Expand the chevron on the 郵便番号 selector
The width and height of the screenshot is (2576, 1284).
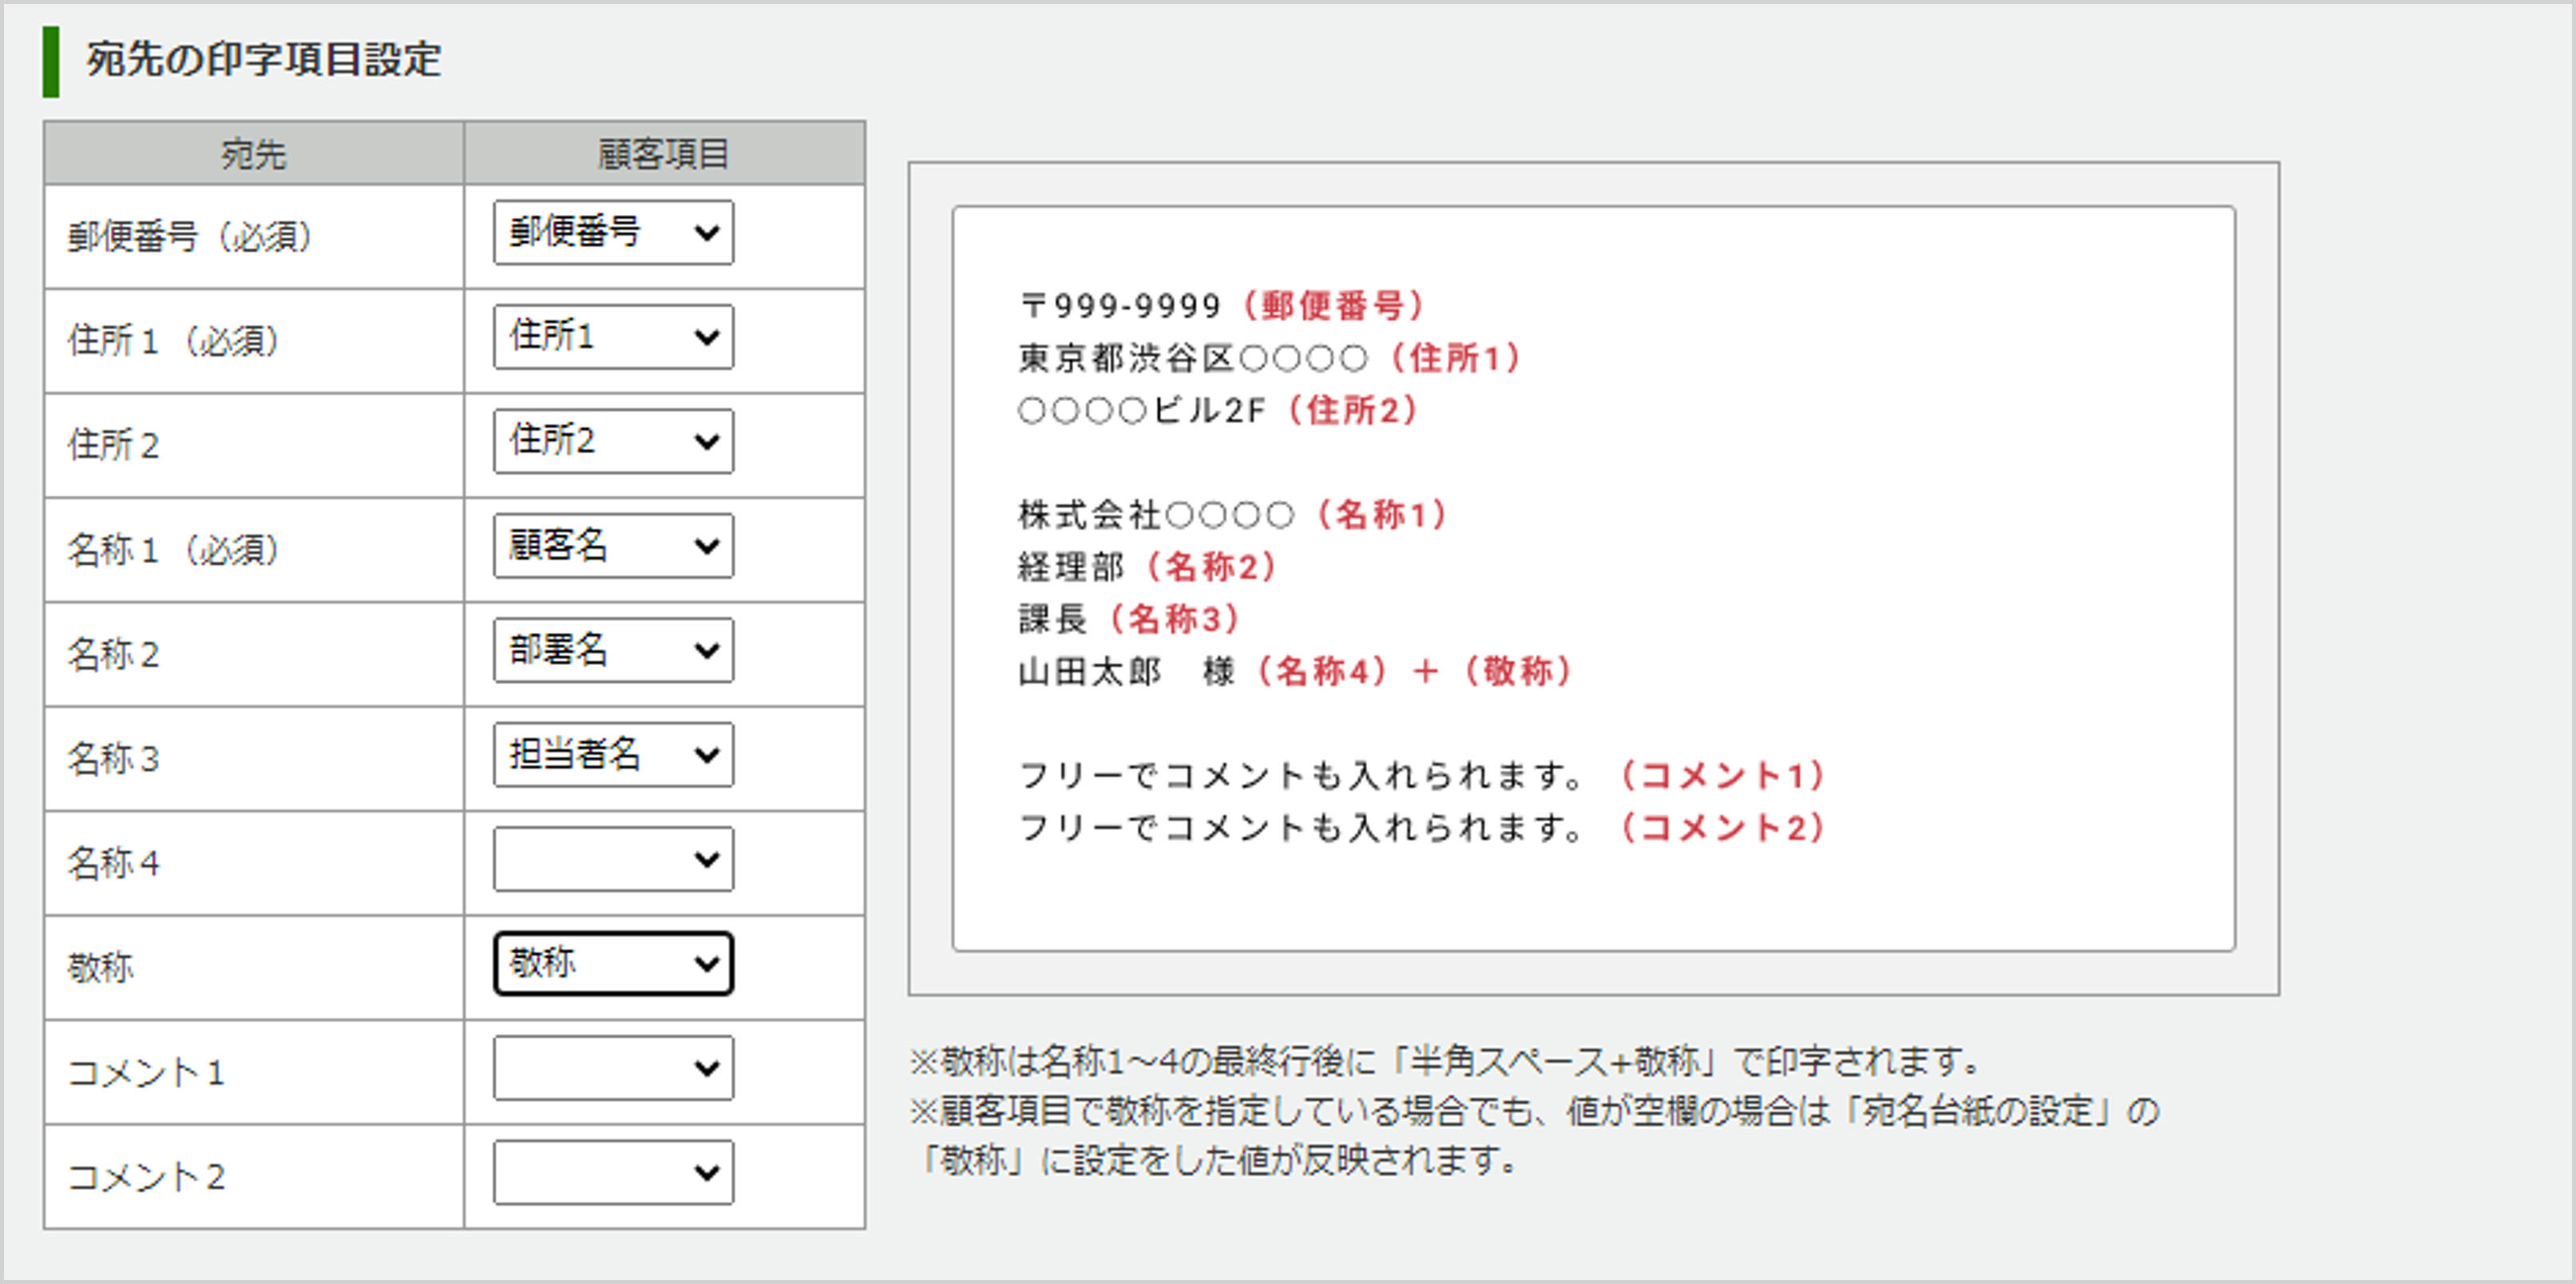click(x=707, y=233)
